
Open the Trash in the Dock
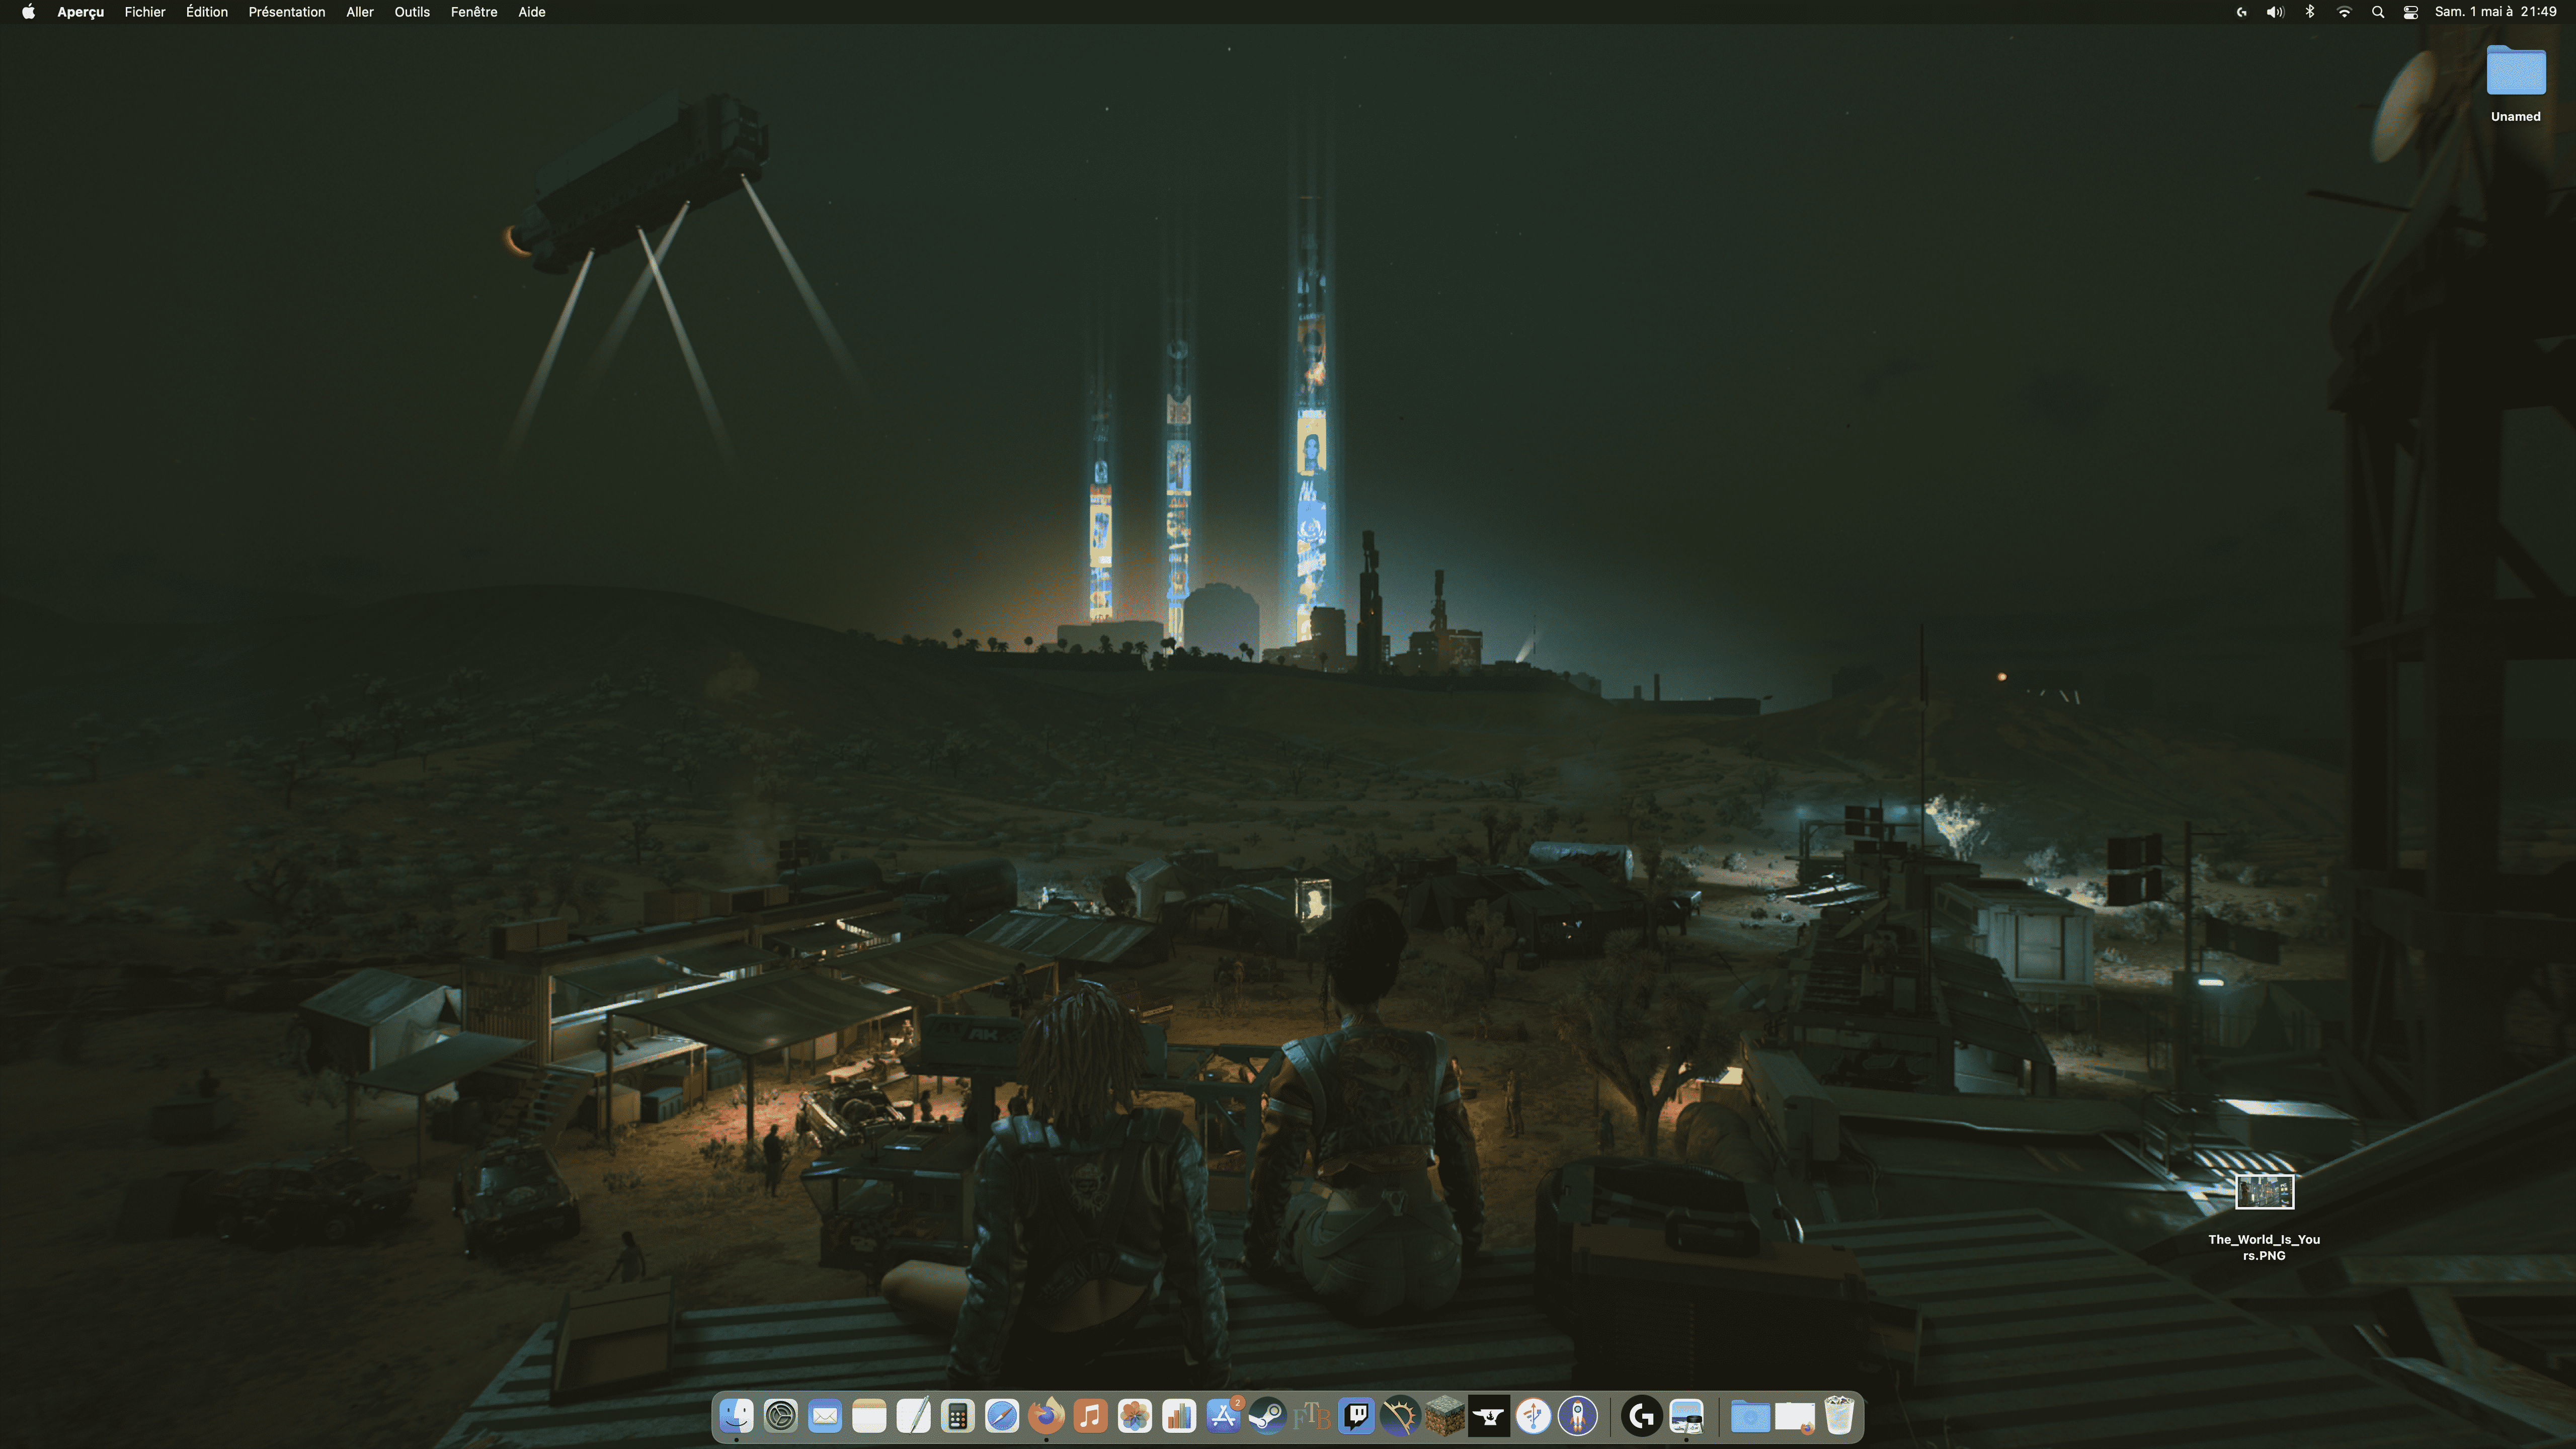coord(1838,1416)
